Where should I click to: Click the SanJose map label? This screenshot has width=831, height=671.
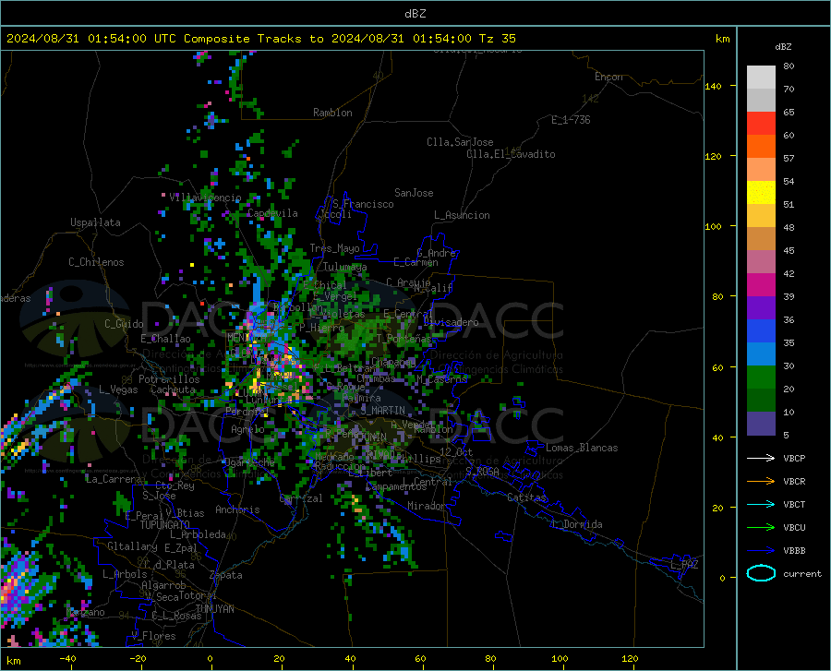click(414, 193)
